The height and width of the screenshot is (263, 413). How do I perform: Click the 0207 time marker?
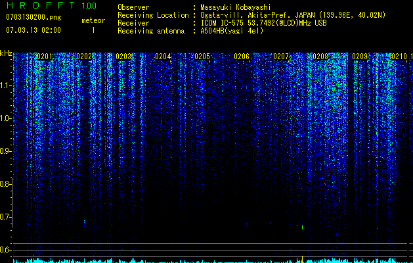[x=281, y=57]
